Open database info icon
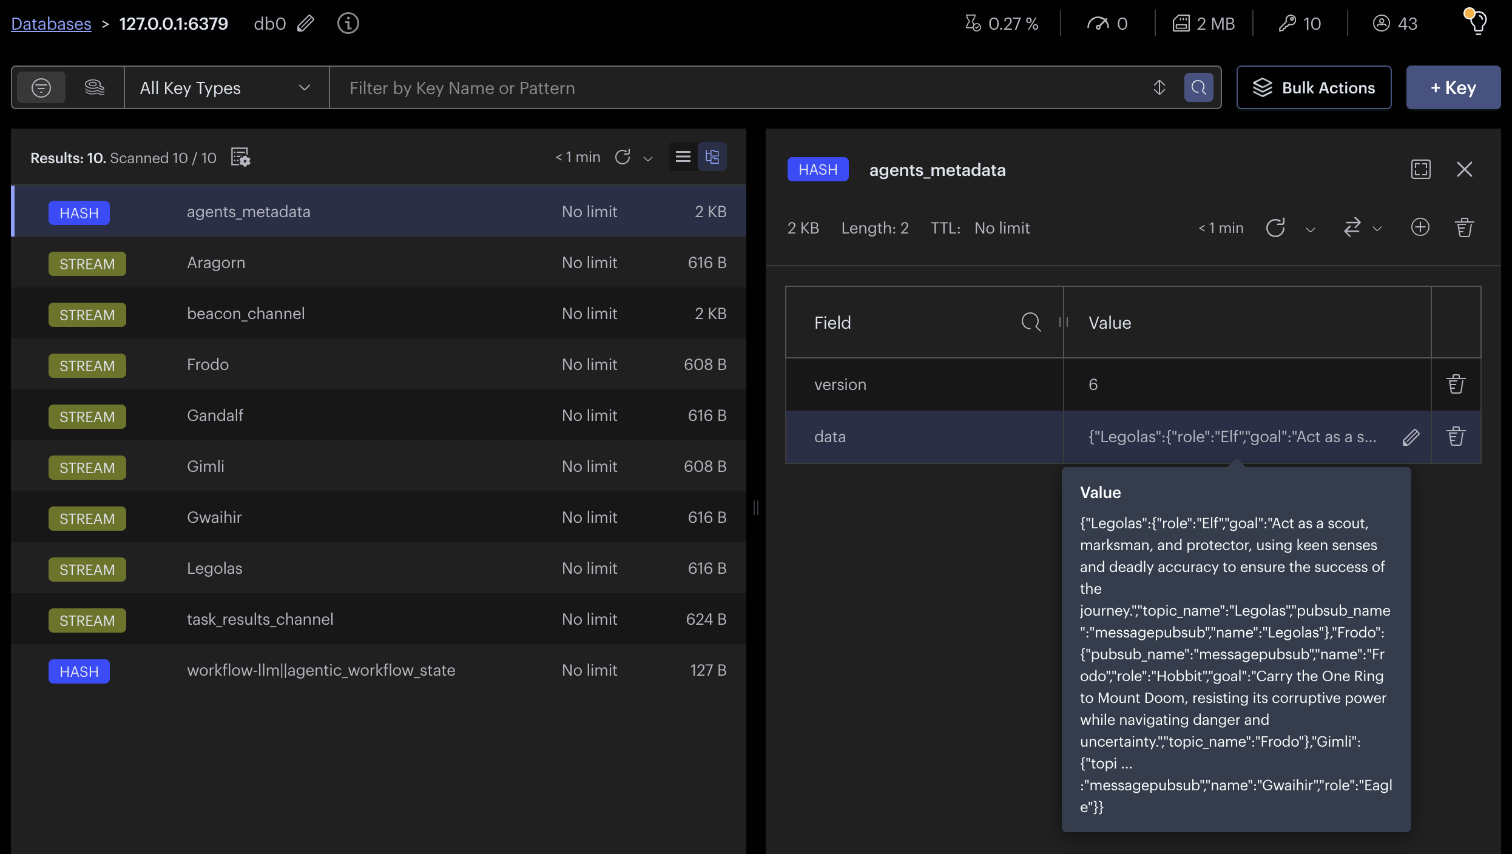This screenshot has height=854, width=1512. pos(348,24)
